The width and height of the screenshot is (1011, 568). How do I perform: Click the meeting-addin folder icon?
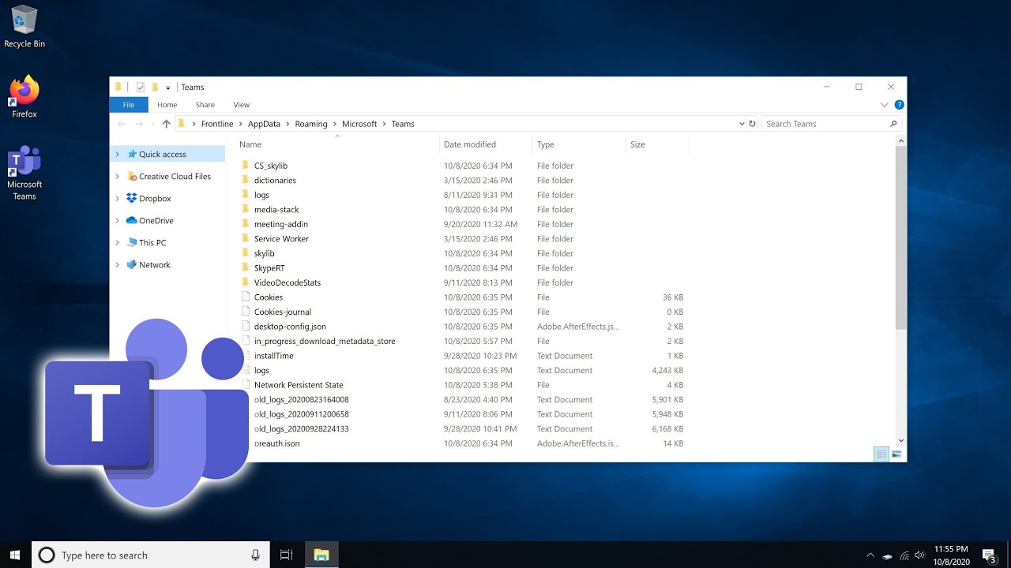point(246,224)
